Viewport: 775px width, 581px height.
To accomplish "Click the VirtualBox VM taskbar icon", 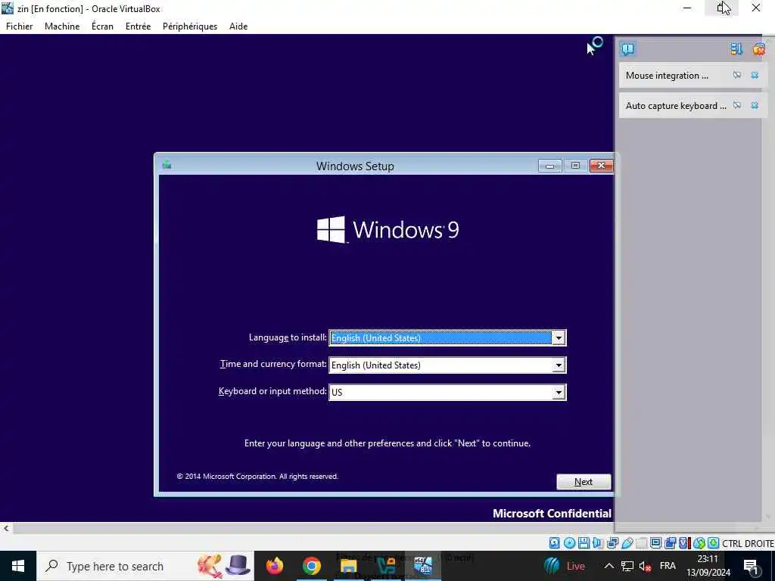I will click(x=423, y=566).
